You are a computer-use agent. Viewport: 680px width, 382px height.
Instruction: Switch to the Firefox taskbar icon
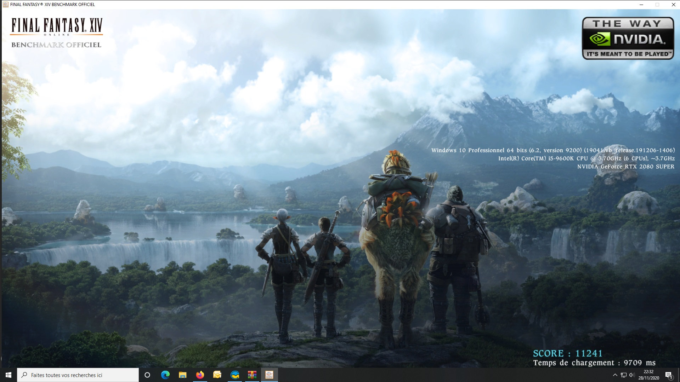[200, 375]
